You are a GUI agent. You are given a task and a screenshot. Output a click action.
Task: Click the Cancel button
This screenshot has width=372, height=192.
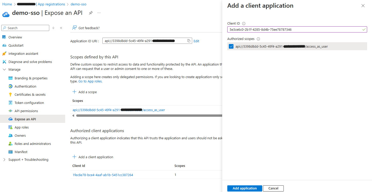[x=273, y=188]
